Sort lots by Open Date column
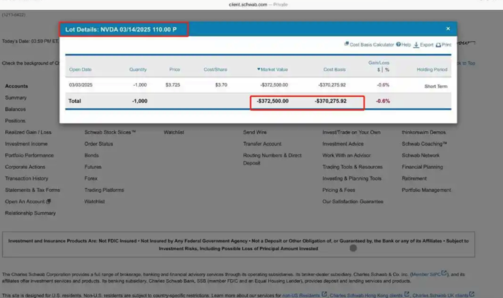Viewport: 503px width, 298px height. click(x=80, y=70)
